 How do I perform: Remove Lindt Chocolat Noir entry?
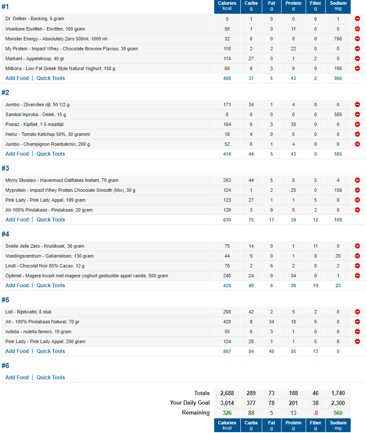point(357,266)
